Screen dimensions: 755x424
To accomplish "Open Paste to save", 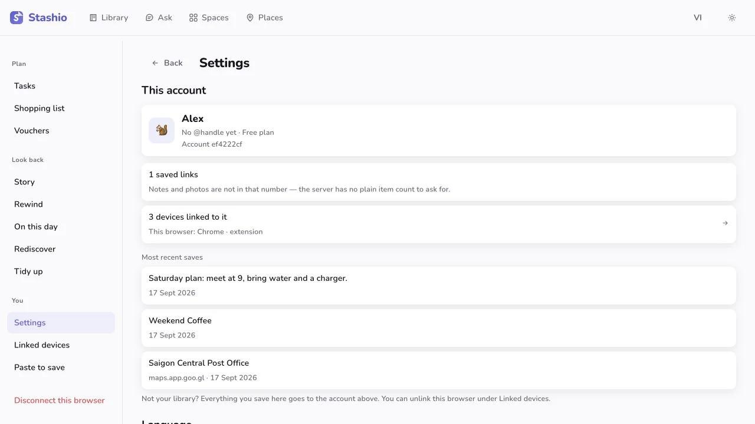I will click(61, 367).
